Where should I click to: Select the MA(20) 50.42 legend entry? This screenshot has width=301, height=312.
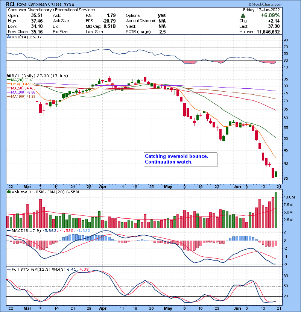(23, 80)
